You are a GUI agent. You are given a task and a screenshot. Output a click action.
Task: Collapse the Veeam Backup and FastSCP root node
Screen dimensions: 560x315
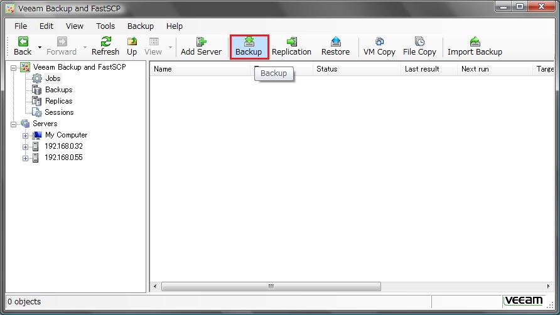coord(14,68)
